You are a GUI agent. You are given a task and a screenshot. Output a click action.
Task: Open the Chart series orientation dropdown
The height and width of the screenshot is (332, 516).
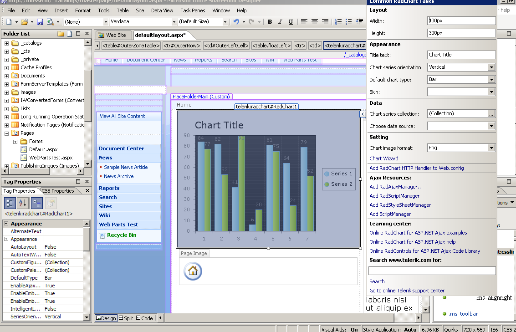click(x=491, y=67)
